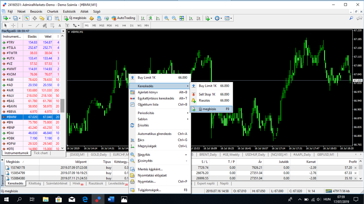Click the terminal panel down scroll arrow
Image resolution: width=364 pixels, height=204 pixels.
[x=361, y=179]
